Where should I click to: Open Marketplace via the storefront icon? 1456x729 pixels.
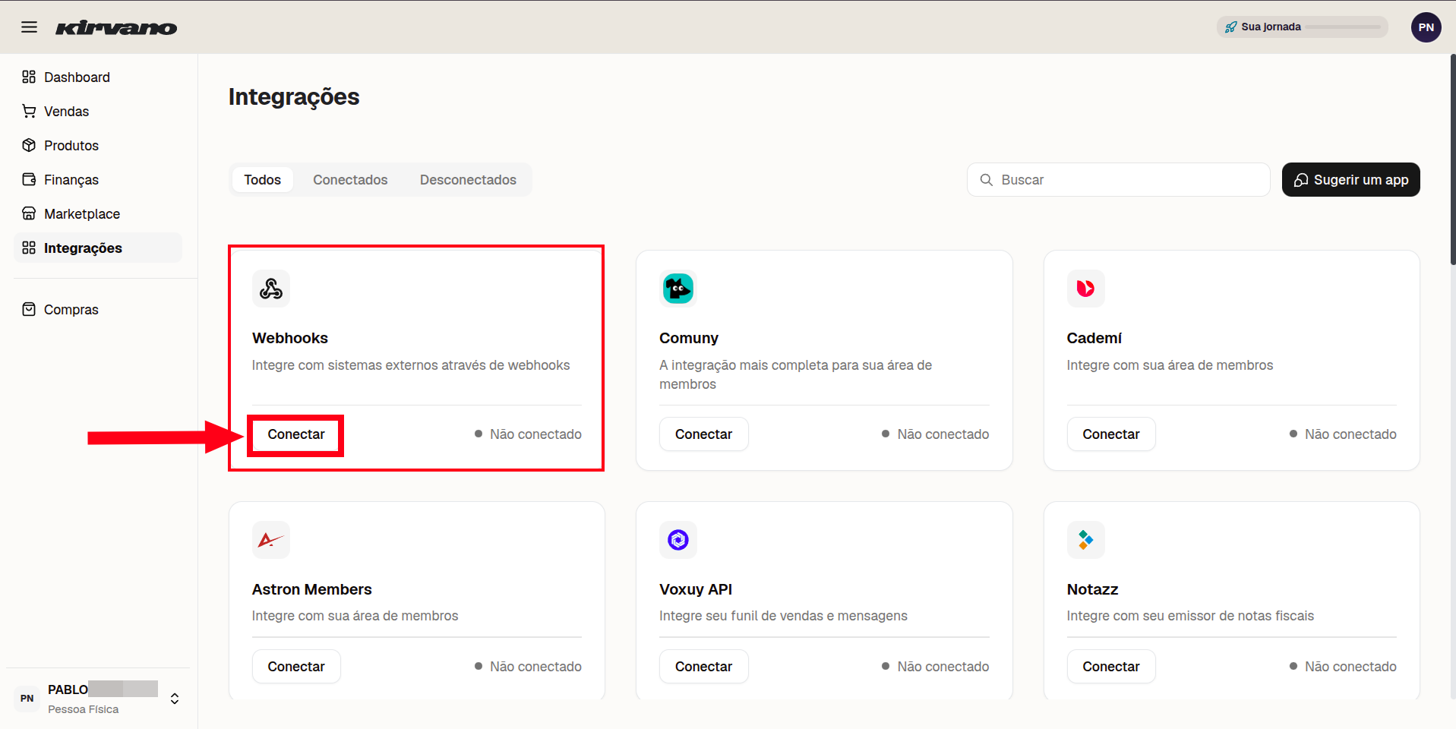click(x=29, y=213)
